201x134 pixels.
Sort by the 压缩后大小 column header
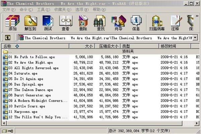click(x=108, y=46)
